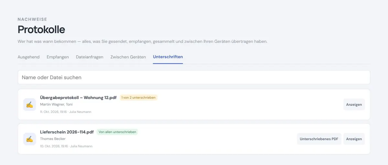The image size is (388, 165).
Task: Download the Unterschriebenes PDF for Lieferschein
Action: (319, 139)
